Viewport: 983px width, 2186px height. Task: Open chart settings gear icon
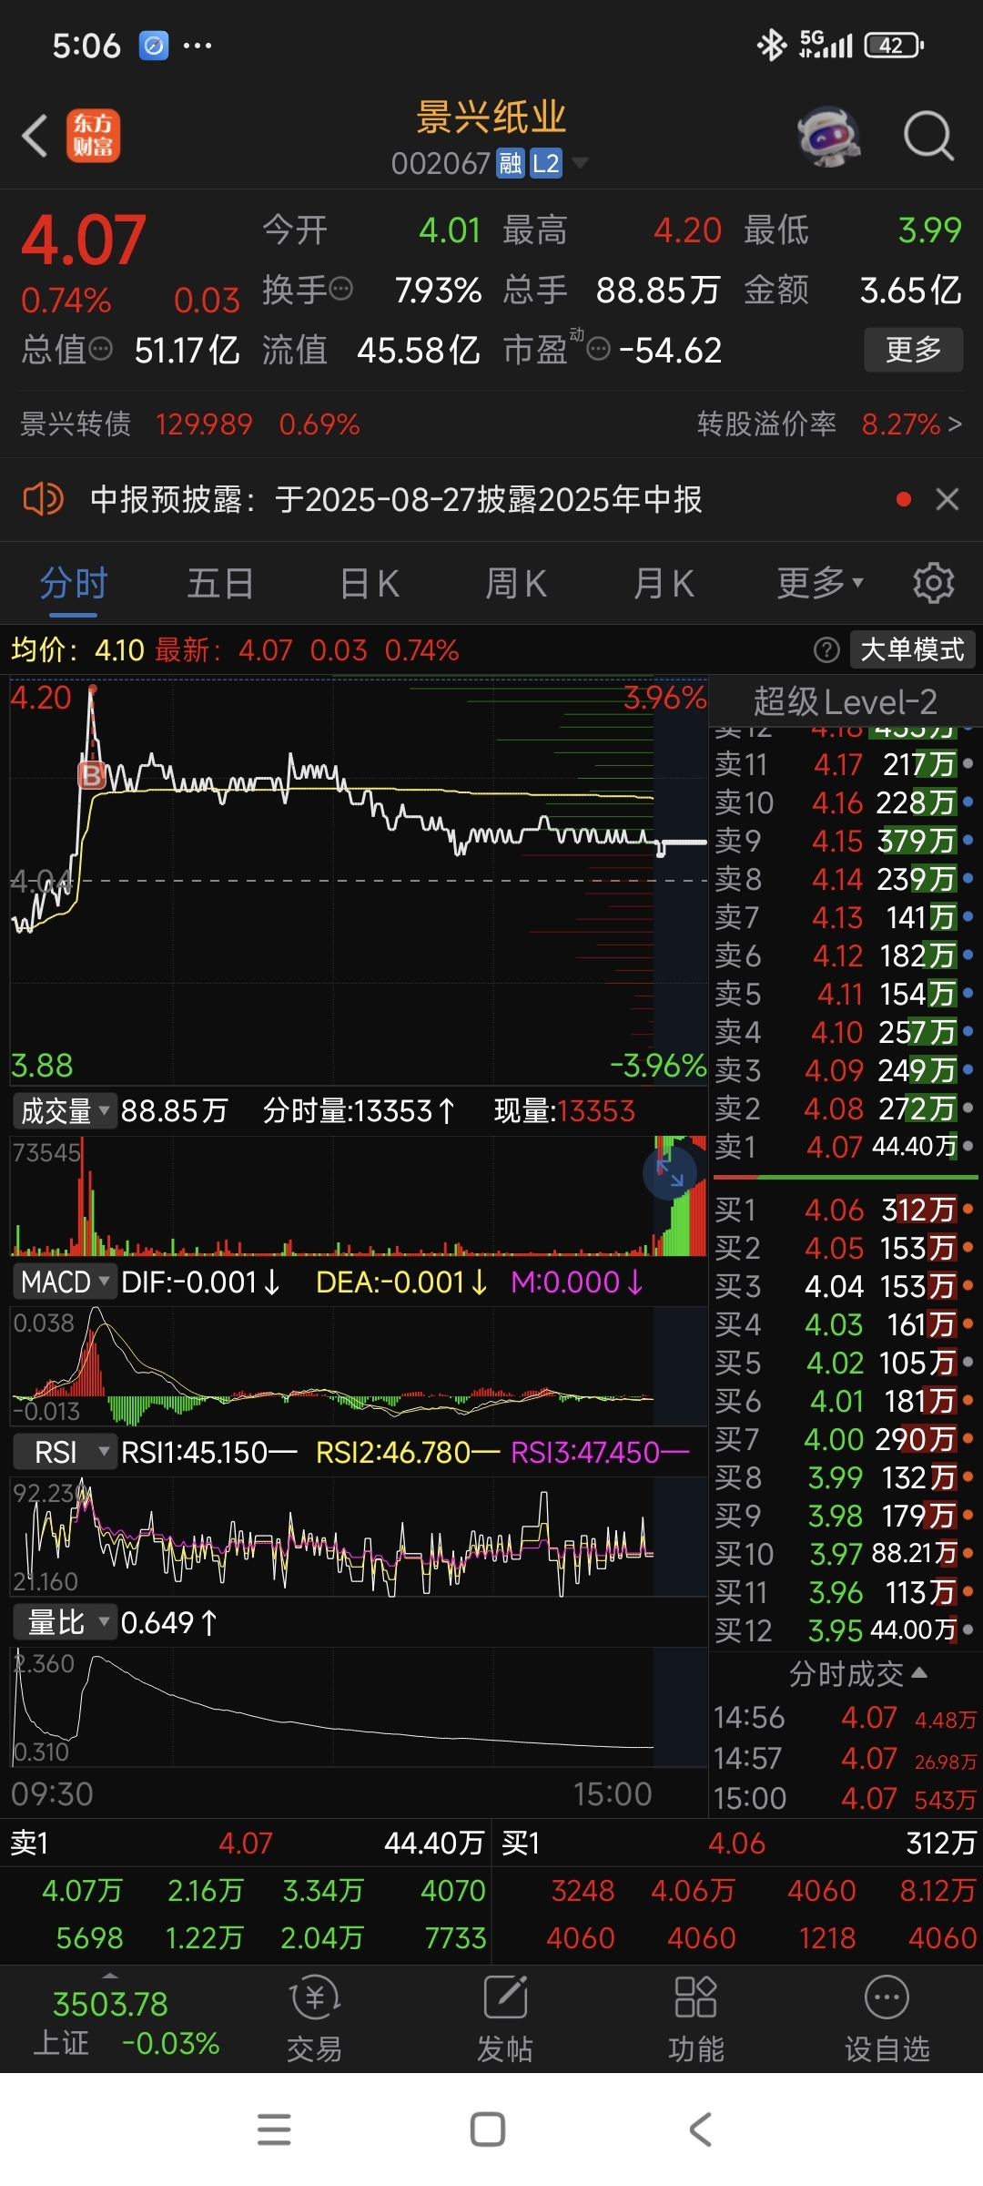934,584
